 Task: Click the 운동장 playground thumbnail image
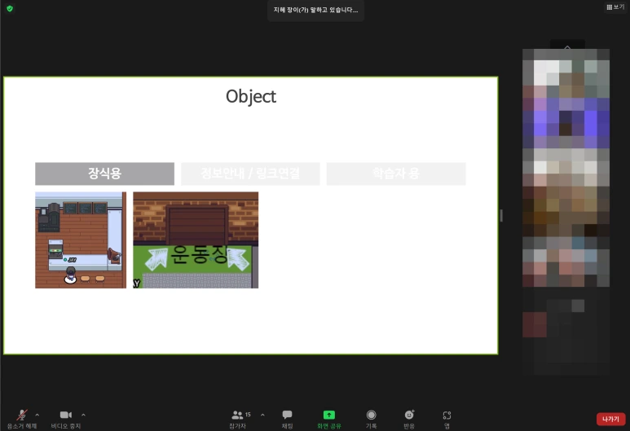coord(196,240)
